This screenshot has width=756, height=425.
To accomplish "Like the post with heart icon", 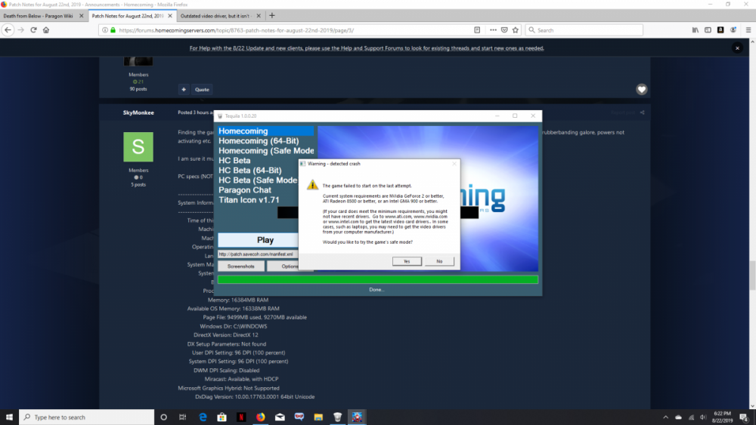I will pos(641,89).
